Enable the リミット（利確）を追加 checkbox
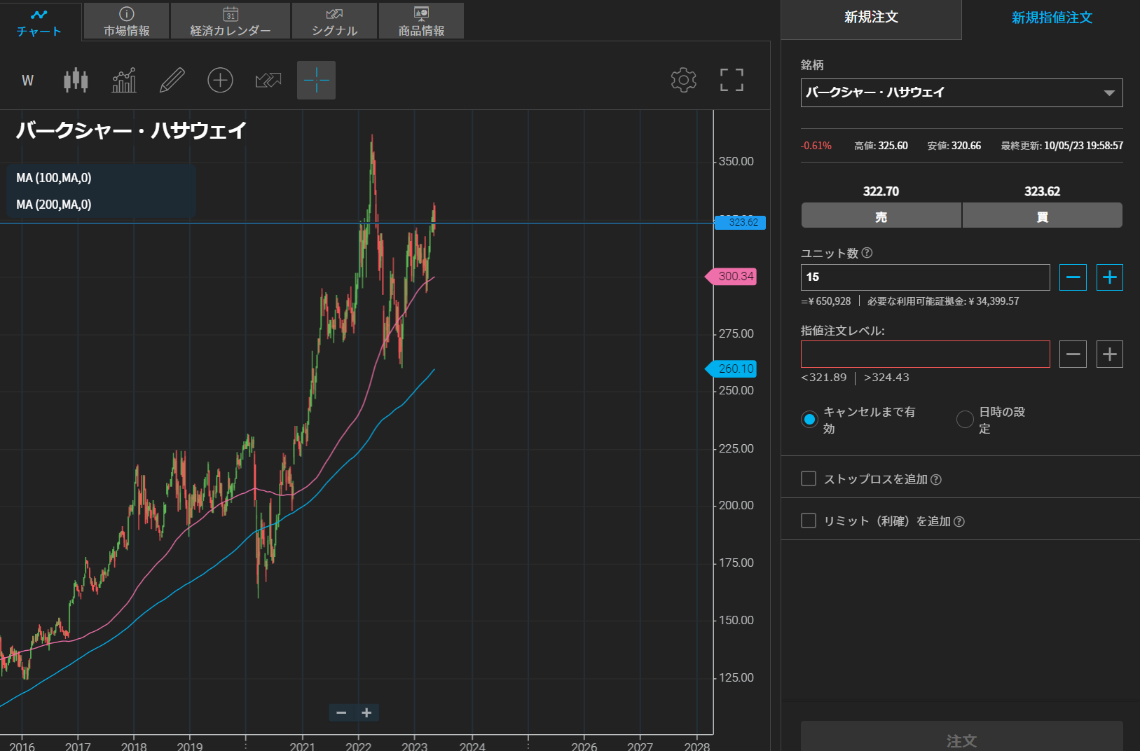The width and height of the screenshot is (1140, 751). pos(809,521)
